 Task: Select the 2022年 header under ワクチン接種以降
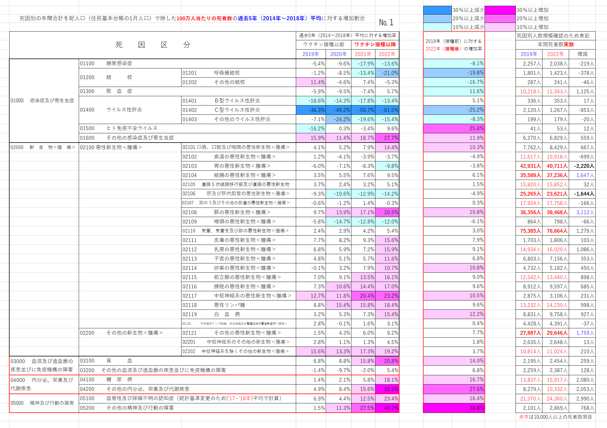pos(387,54)
